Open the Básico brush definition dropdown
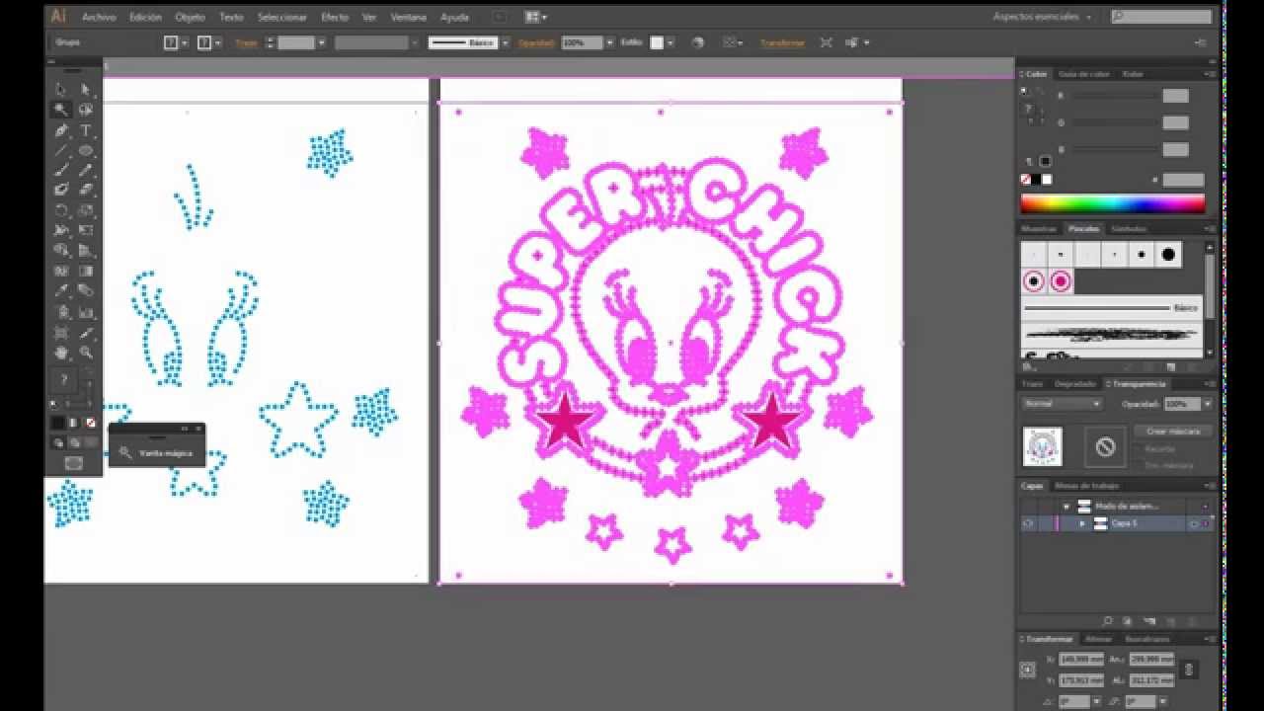Image resolution: width=1264 pixels, height=711 pixels. coord(506,42)
